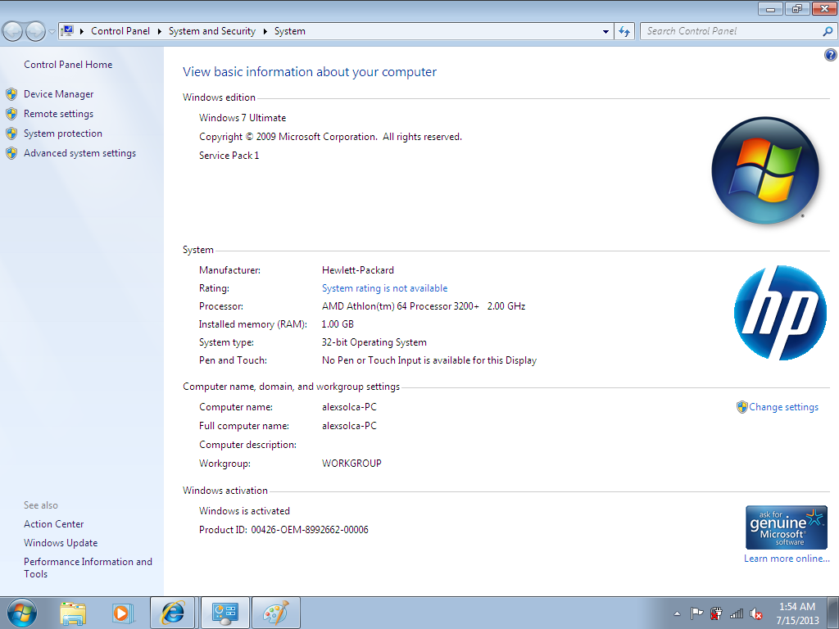Screen dimensions: 839x629
Task: Click Windows is activated text
Action: pyautogui.click(x=244, y=511)
